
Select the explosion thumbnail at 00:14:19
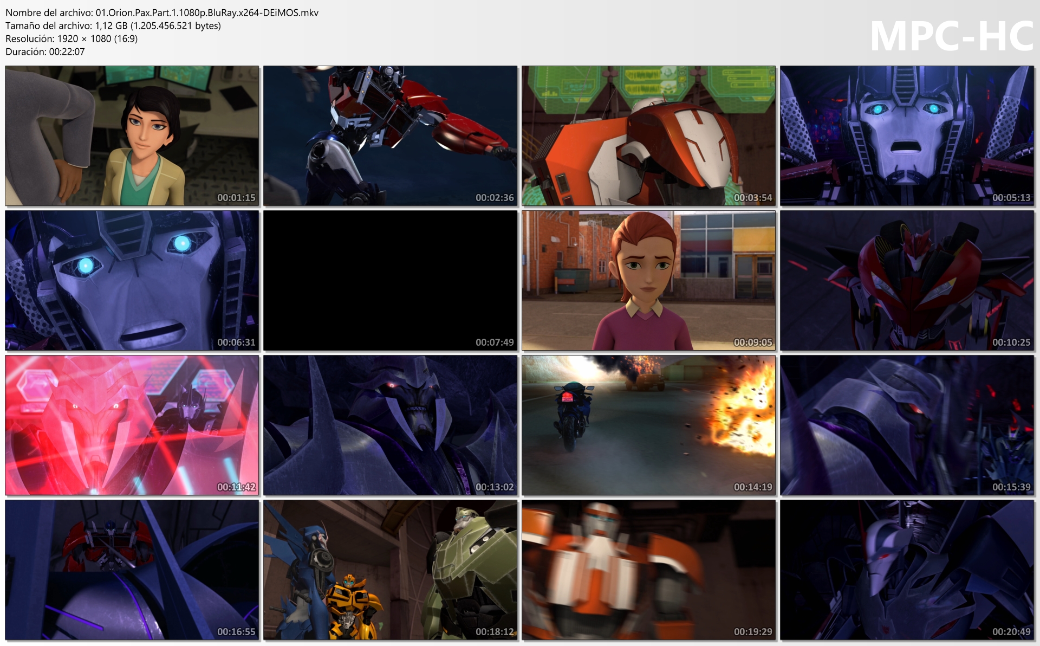(x=649, y=425)
